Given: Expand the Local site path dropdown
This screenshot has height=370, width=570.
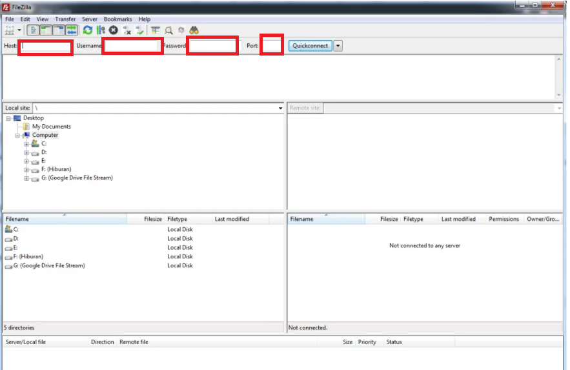Looking at the screenshot, I should 280,108.
